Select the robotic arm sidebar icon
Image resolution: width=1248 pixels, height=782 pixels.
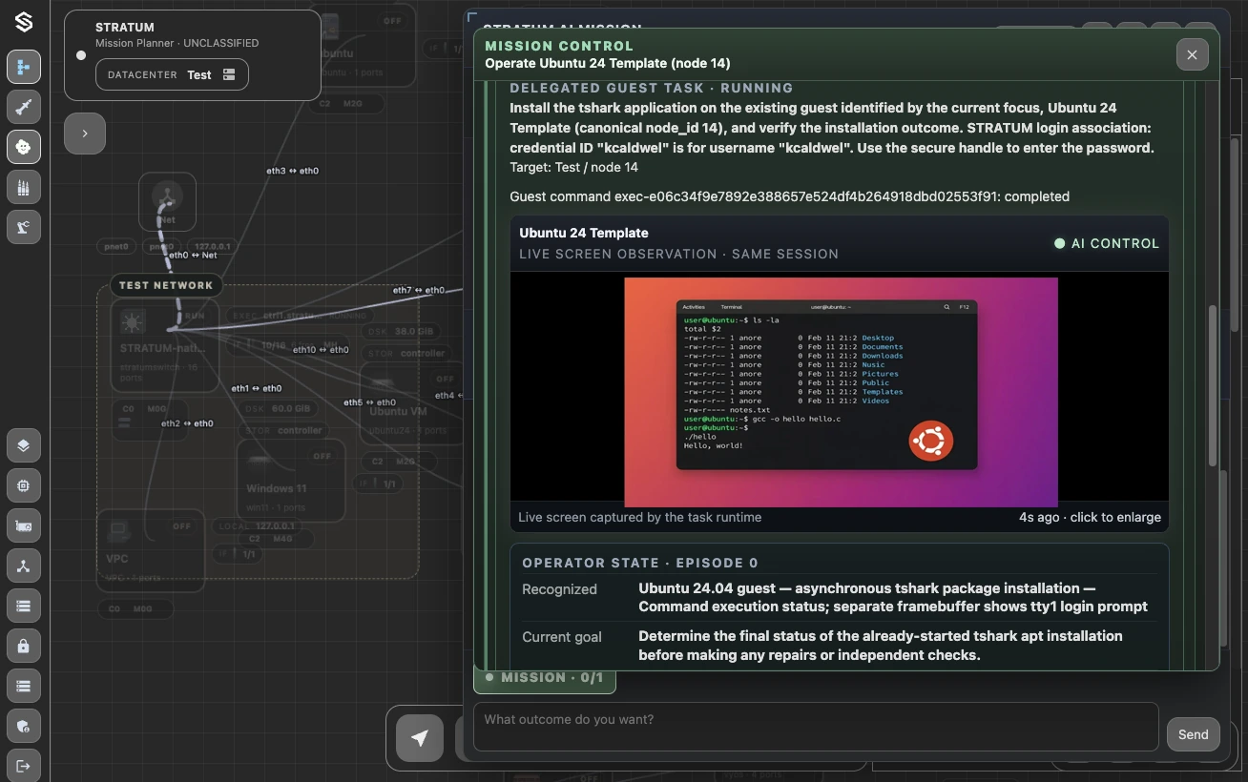click(x=24, y=227)
